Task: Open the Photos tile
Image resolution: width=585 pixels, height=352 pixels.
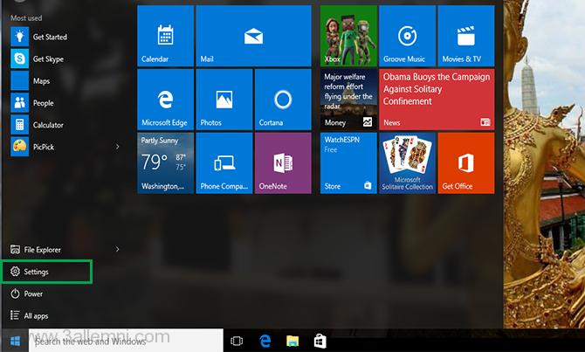Action: click(224, 100)
